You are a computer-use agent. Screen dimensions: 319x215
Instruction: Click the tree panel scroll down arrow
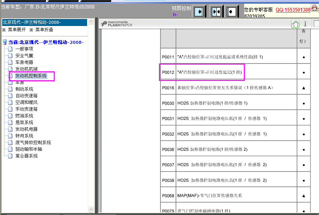point(91,209)
